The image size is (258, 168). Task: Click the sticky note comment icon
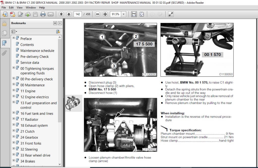(x=152, y=14)
